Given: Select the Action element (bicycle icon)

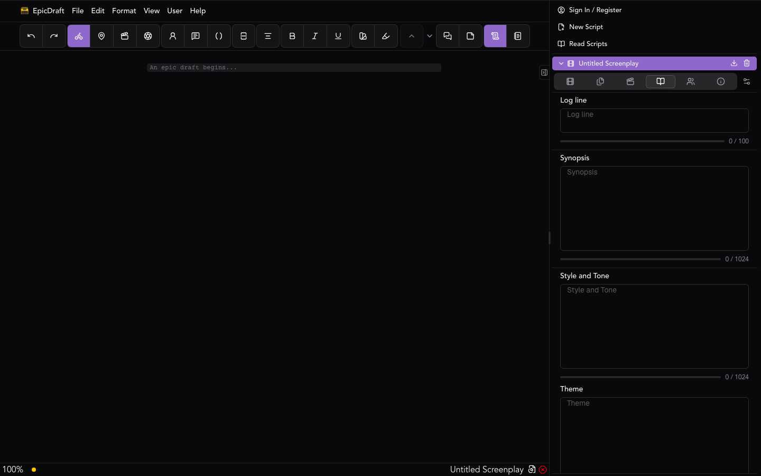Looking at the screenshot, I should [79, 36].
